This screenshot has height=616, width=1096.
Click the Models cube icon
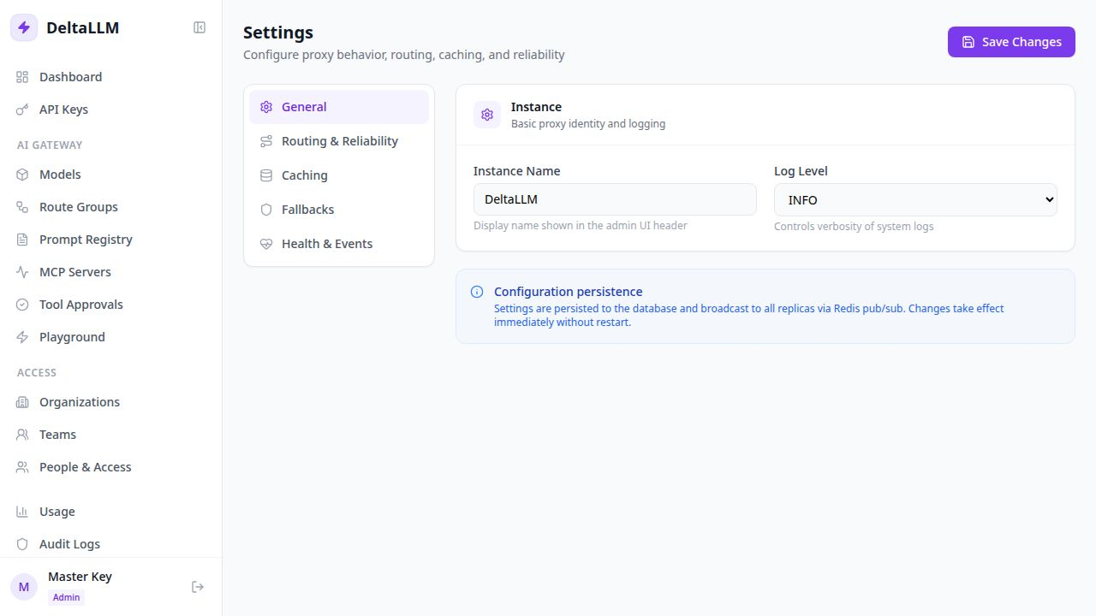coord(22,175)
